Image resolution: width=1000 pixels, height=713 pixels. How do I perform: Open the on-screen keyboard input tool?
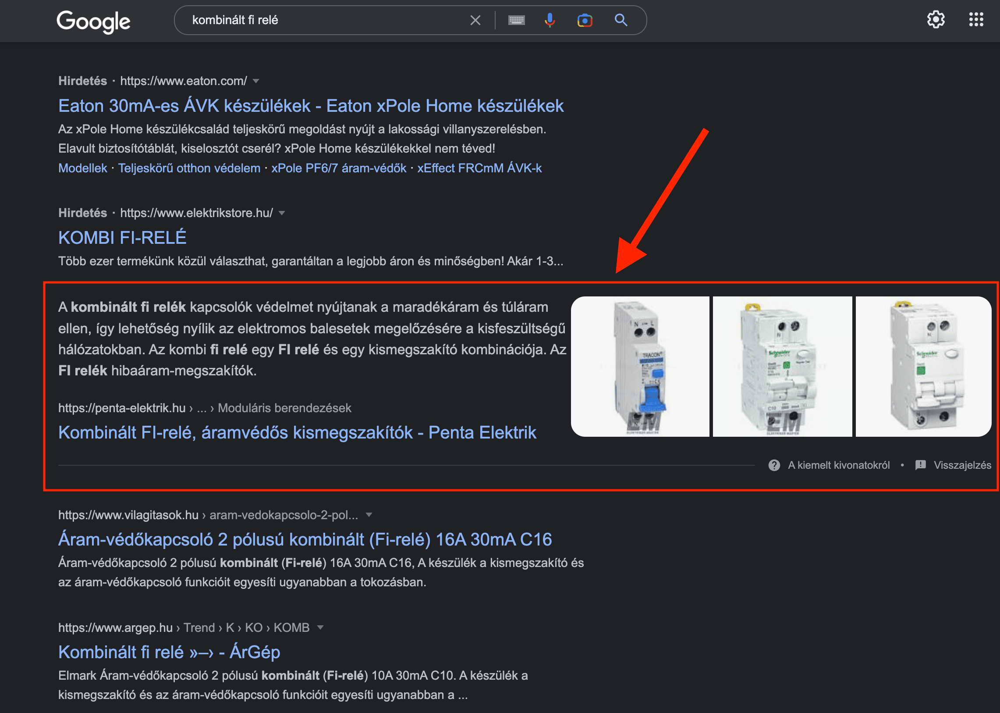coord(517,20)
